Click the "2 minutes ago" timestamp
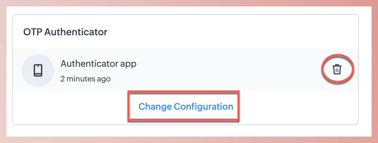Image resolution: width=378 pixels, height=143 pixels. click(85, 79)
